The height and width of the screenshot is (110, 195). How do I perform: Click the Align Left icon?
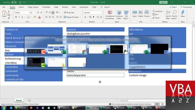tap(47, 17)
